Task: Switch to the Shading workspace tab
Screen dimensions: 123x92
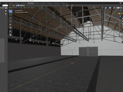Action: 37,3
